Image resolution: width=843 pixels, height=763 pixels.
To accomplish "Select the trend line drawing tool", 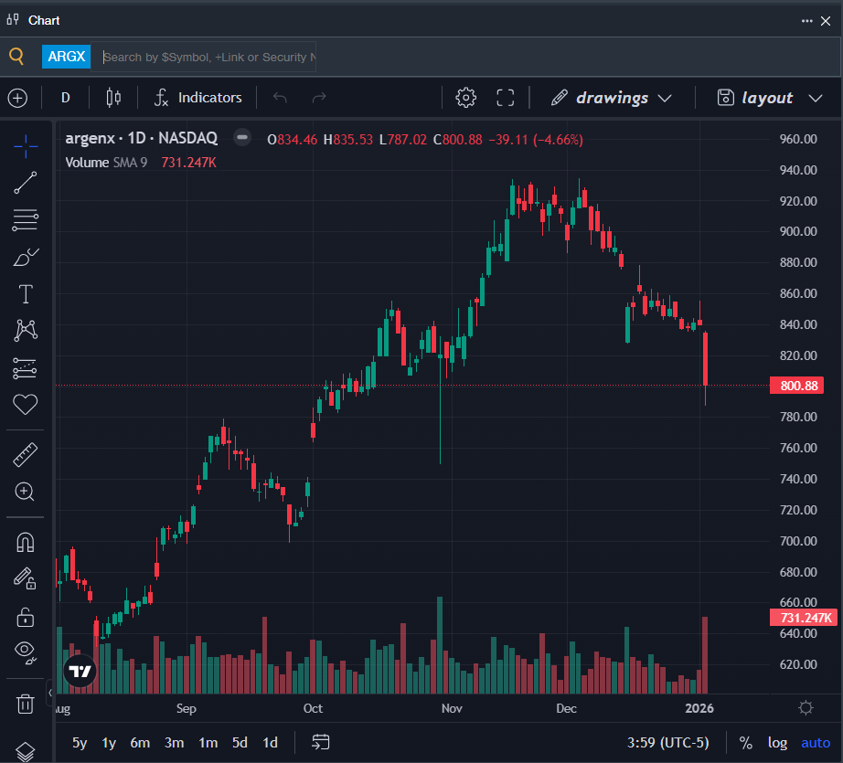I will [26, 183].
